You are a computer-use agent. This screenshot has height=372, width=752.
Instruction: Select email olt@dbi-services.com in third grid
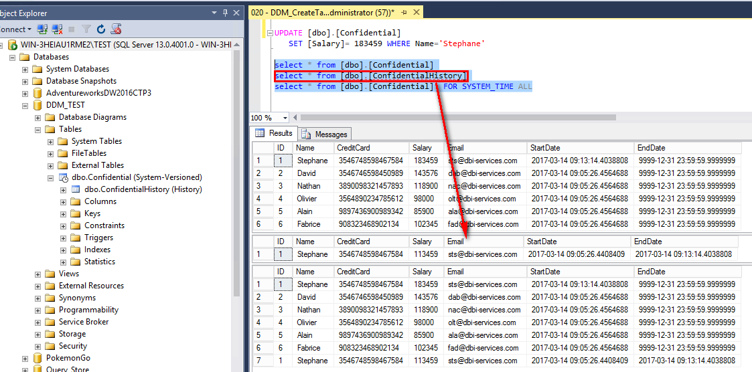pos(485,322)
